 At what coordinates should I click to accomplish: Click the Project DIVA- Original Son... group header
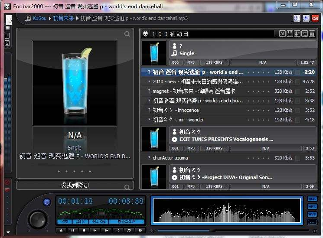pyautogui.click(x=243, y=173)
